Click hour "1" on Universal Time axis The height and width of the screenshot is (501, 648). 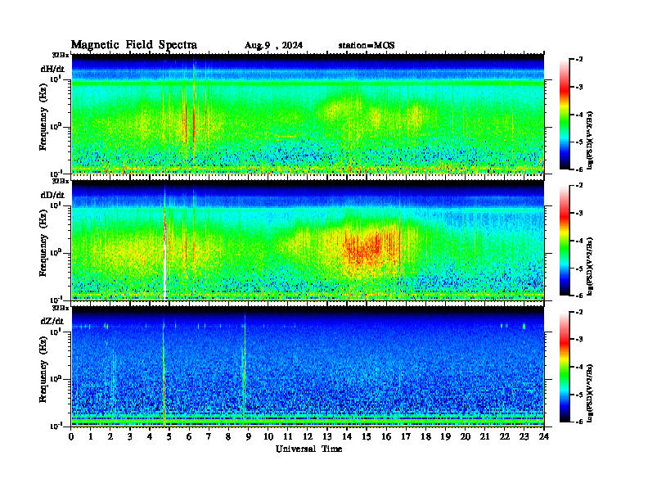point(91,436)
